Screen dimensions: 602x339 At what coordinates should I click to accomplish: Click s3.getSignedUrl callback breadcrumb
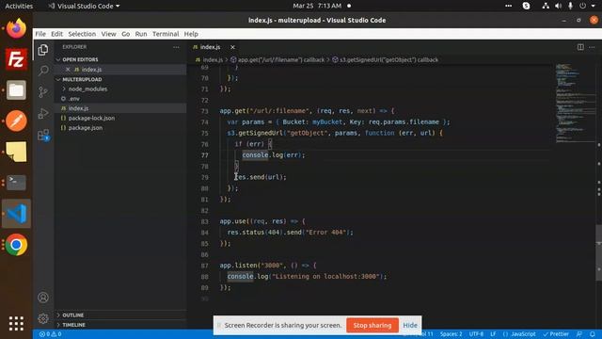click(x=385, y=60)
